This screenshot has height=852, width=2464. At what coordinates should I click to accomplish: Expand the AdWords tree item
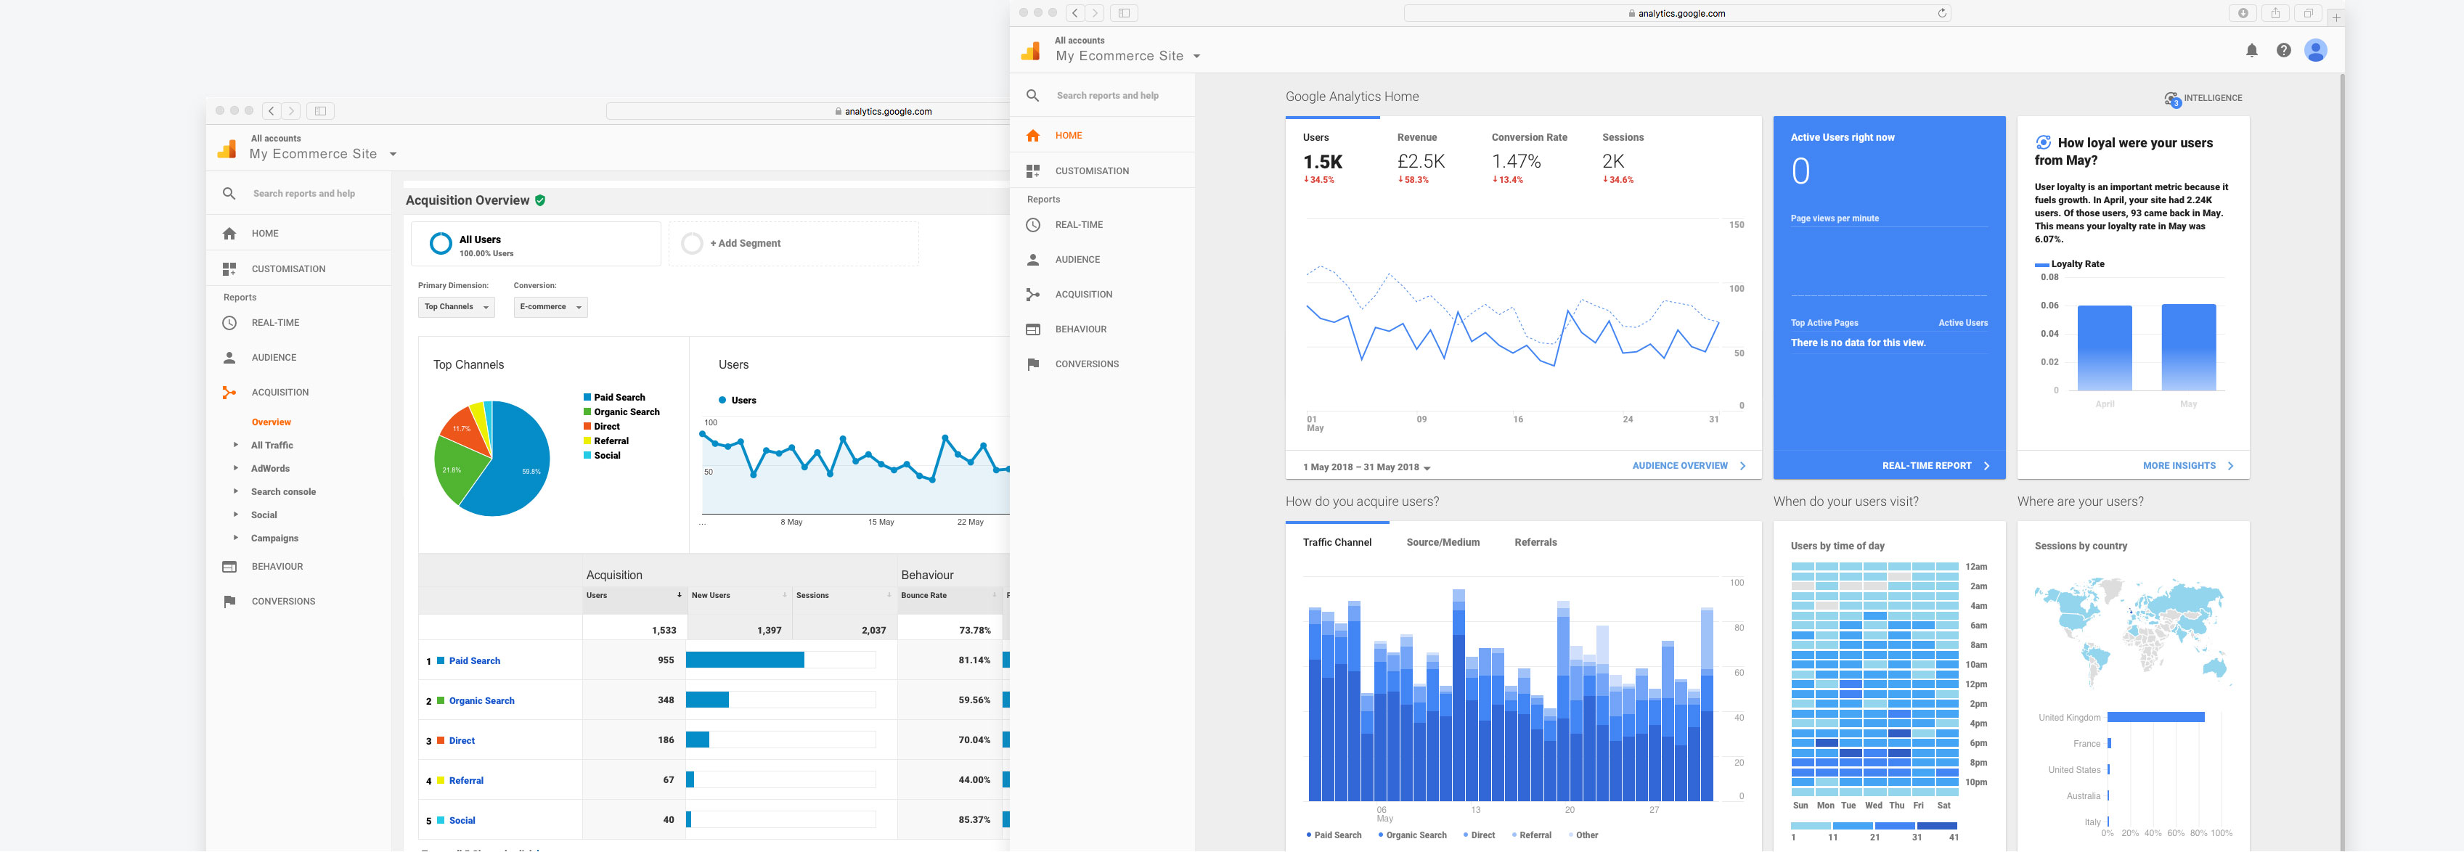[236, 467]
